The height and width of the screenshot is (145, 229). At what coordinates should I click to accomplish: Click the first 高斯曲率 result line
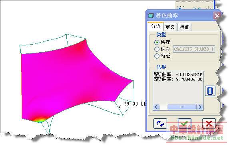pyautogui.click(x=178, y=74)
